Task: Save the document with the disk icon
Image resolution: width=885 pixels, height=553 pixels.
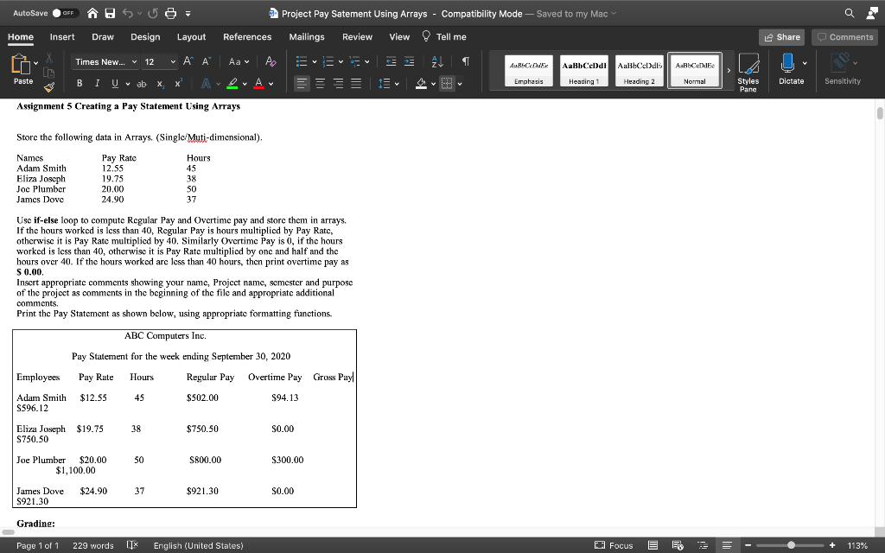Action: [x=110, y=14]
